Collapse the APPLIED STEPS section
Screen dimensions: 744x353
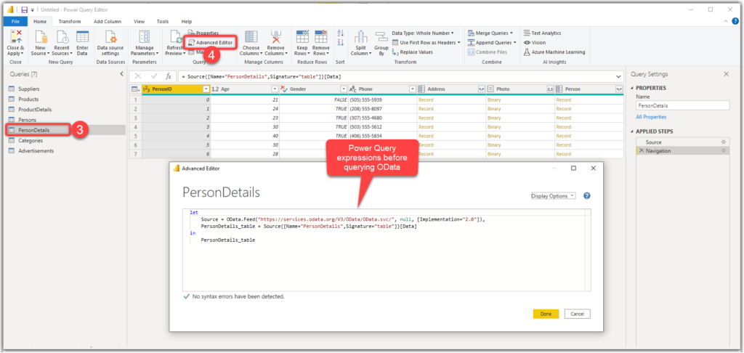point(633,131)
